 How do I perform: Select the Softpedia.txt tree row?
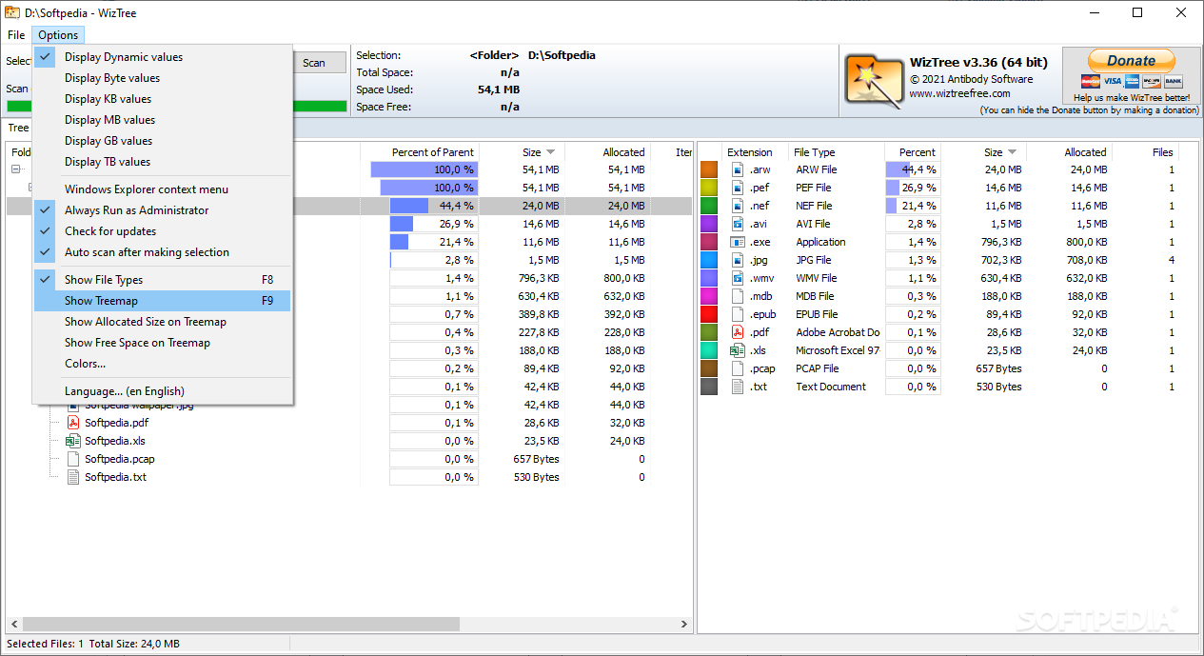click(x=349, y=477)
